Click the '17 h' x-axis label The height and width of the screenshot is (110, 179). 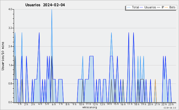coord(130,104)
